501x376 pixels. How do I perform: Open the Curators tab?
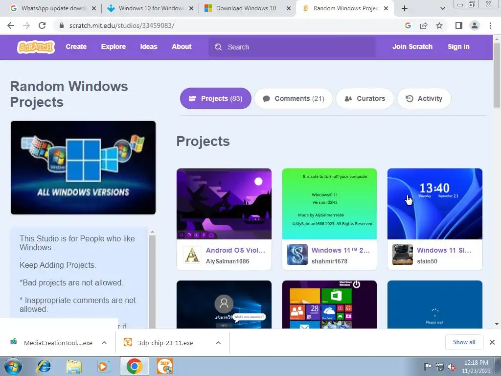pos(365,98)
